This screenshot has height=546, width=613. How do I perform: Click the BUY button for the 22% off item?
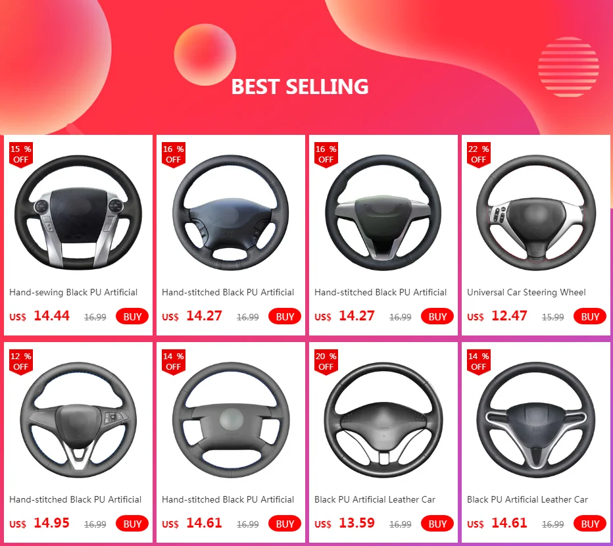coord(590,316)
